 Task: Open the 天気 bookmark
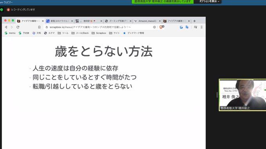coord(37,33)
